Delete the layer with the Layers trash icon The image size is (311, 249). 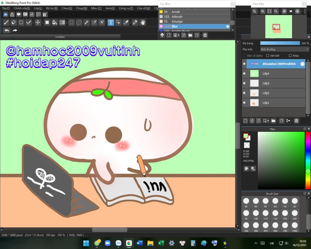coord(296,120)
